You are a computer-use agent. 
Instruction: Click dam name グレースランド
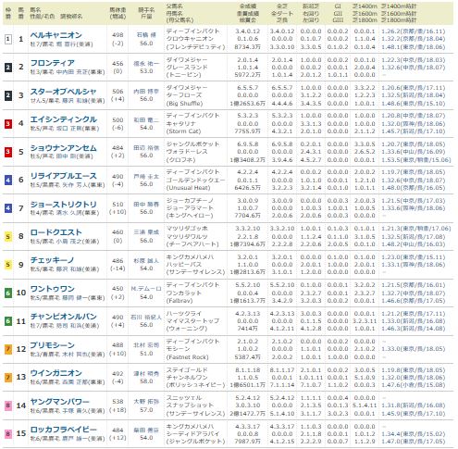pos(187,67)
